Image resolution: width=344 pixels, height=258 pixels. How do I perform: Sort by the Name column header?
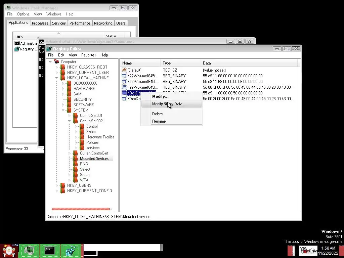pyautogui.click(x=140, y=63)
